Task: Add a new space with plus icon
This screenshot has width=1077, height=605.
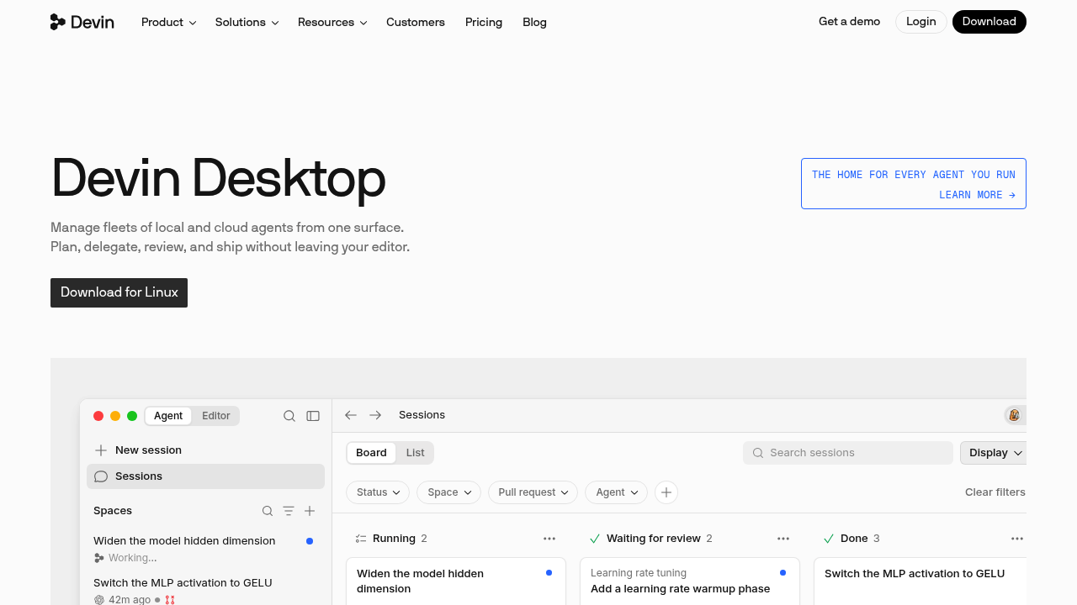Action: click(310, 511)
